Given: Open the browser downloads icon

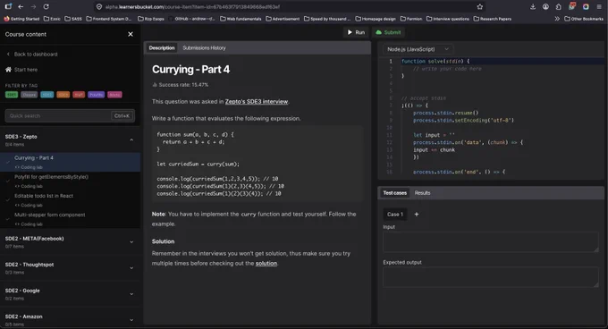Looking at the screenshot, I should pyautogui.click(x=533, y=6).
